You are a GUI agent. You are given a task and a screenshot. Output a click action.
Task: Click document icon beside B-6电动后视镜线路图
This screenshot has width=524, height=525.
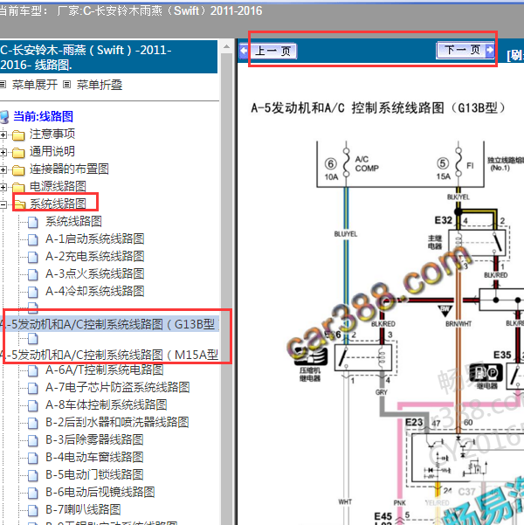point(33,493)
